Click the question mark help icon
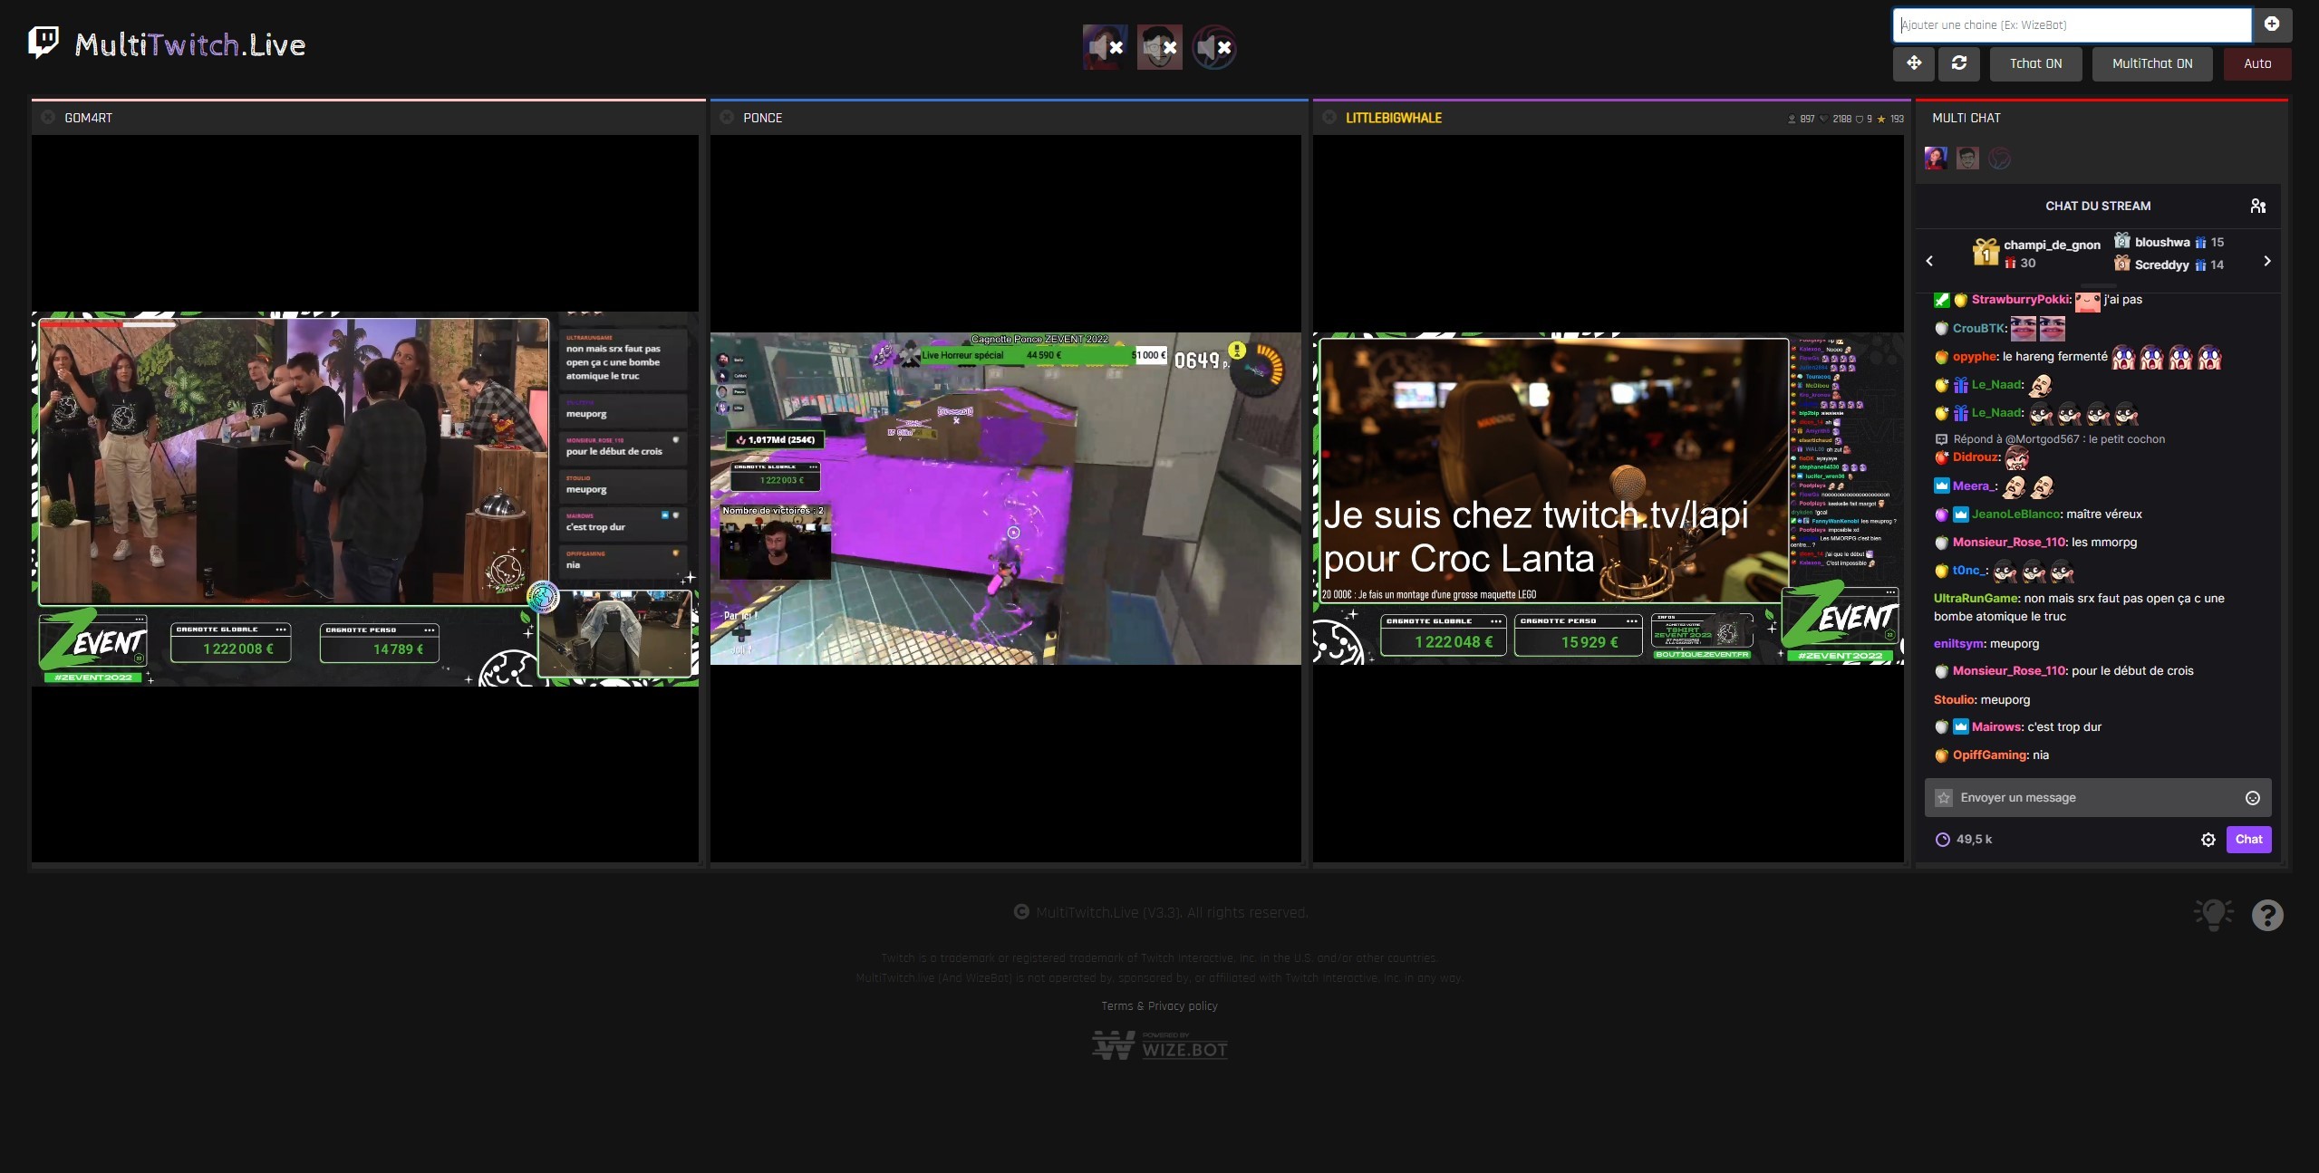Screen dimensions: 2319x1173 [2267, 915]
